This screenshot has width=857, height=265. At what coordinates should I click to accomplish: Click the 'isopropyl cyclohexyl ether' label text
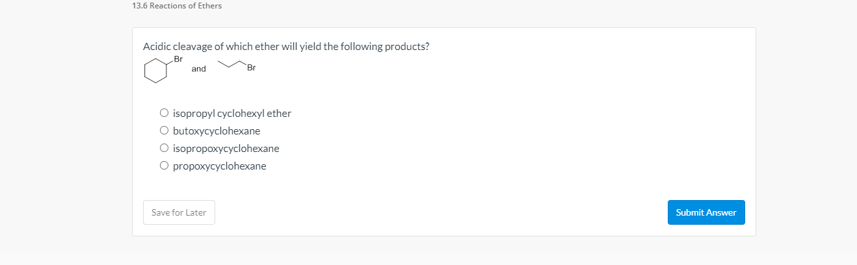click(231, 114)
